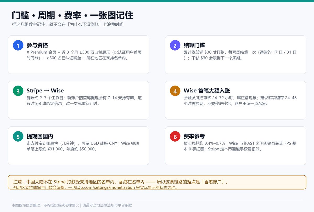Viewport: 314px width, 212px height.
Task: Click the text starting with 会触发风控审核 24–72 小时
Action: (240, 101)
